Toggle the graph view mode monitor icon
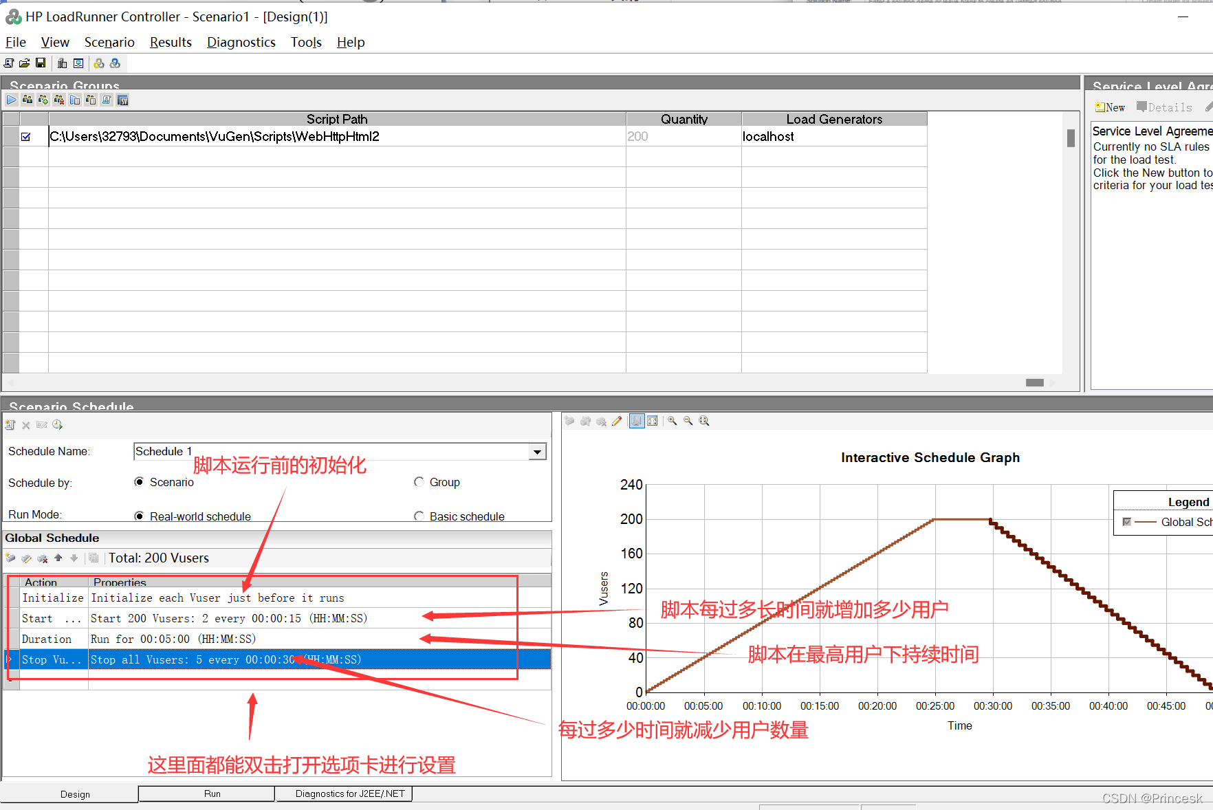1213x810 pixels. click(637, 421)
